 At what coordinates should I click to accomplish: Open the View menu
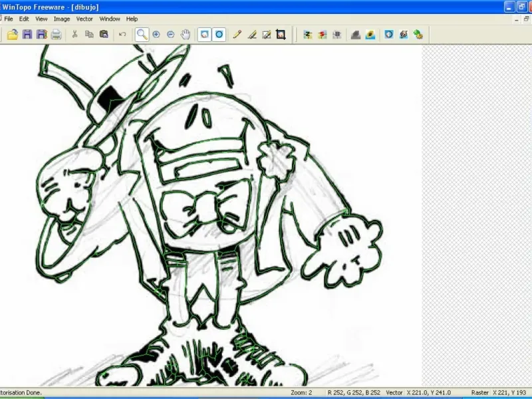pyautogui.click(x=41, y=19)
